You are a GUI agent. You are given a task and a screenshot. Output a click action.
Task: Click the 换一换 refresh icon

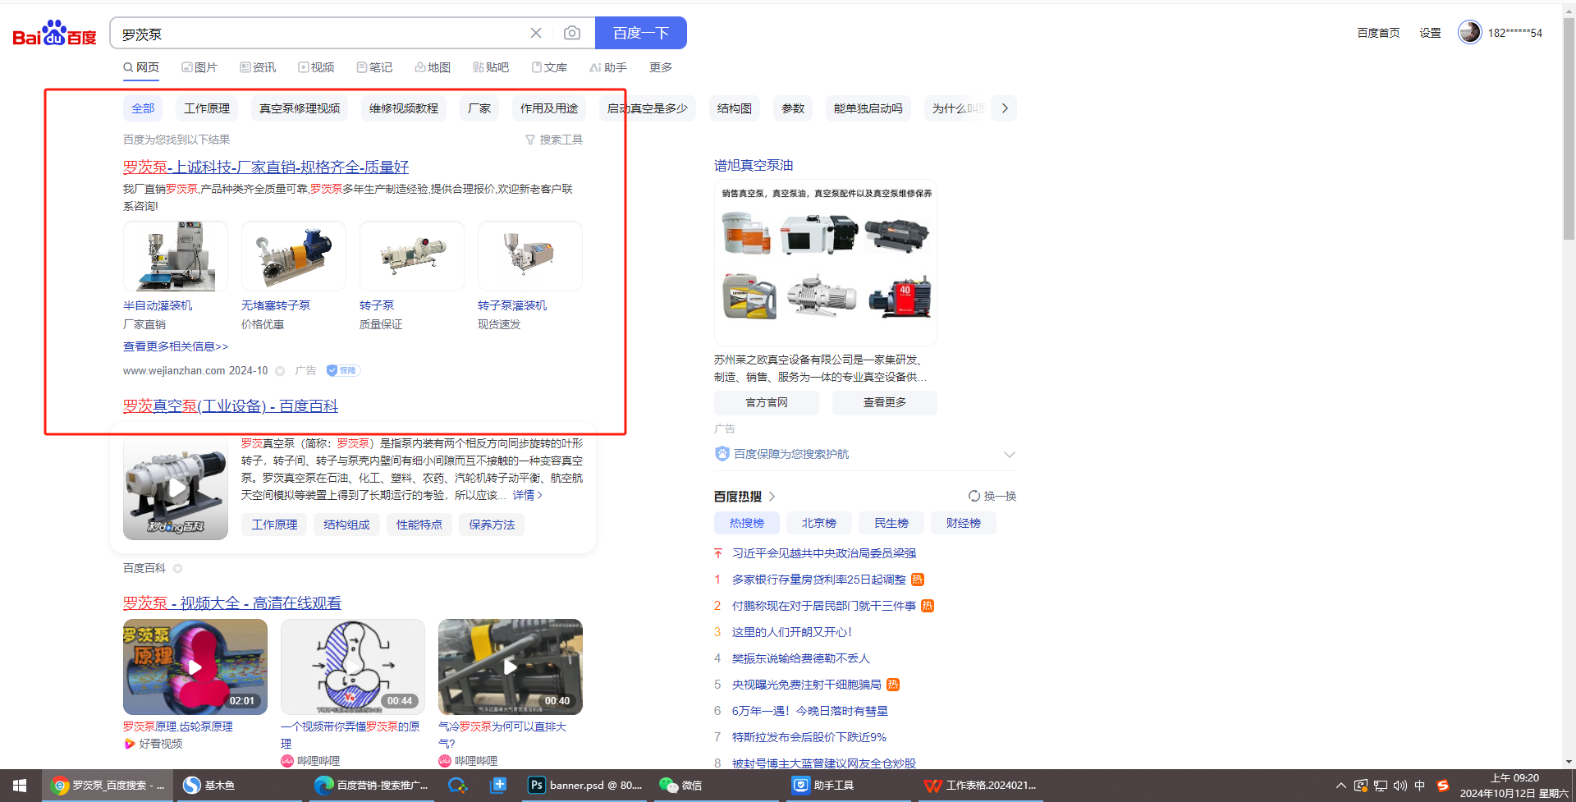(x=974, y=496)
